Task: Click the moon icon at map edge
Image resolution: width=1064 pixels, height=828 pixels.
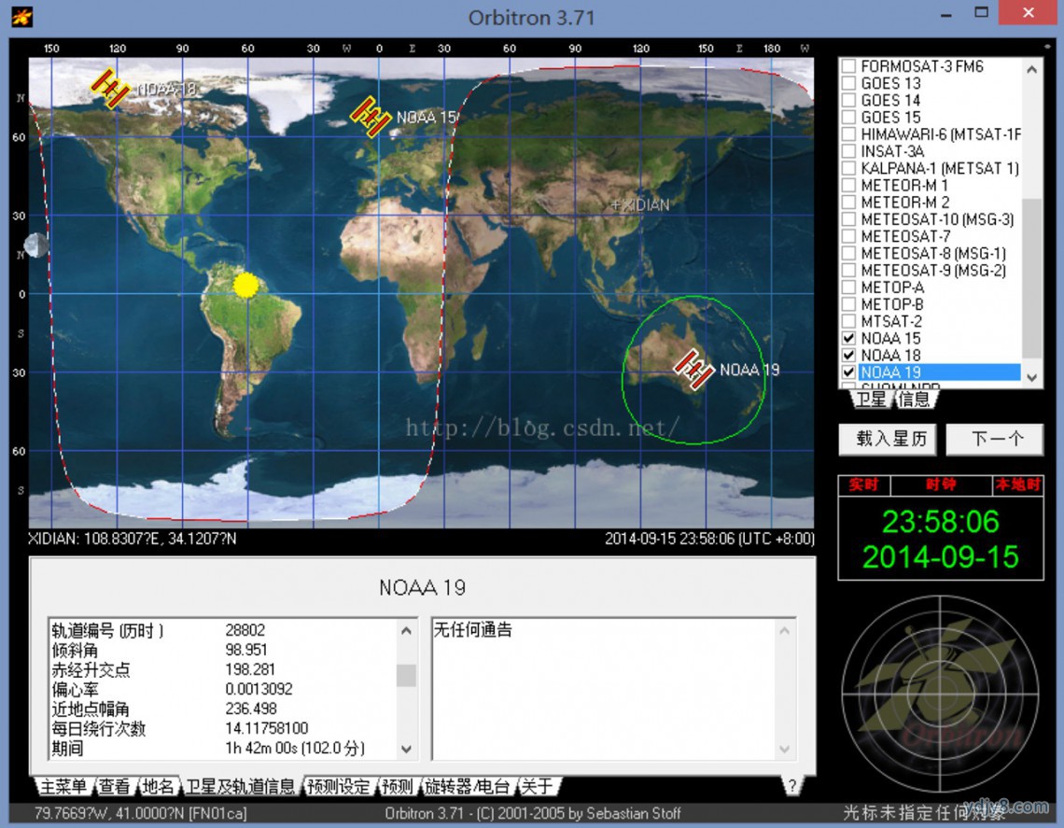Action: click(36, 245)
